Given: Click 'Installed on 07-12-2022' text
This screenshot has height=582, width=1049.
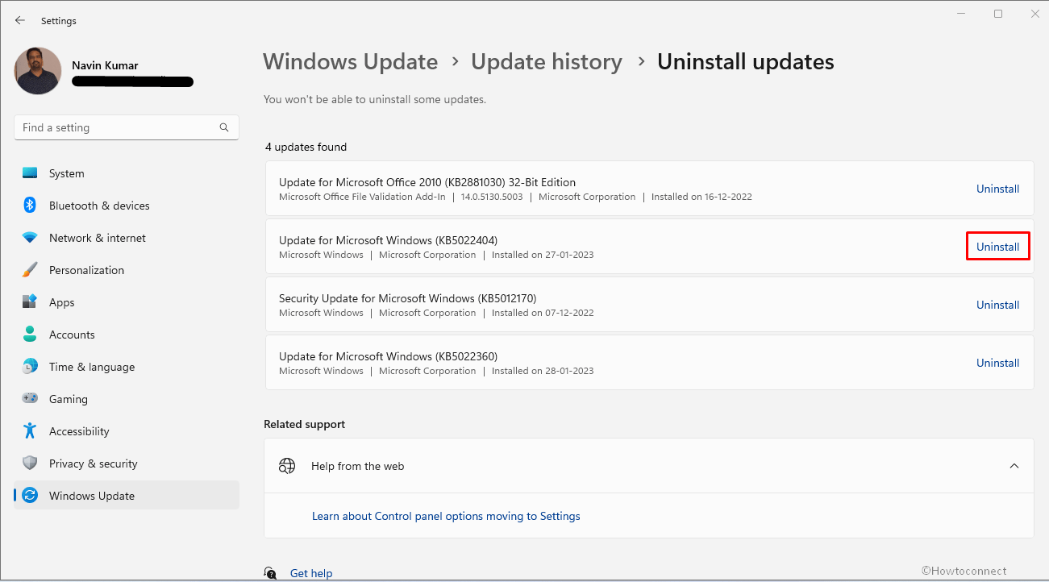Looking at the screenshot, I should coord(543,313).
